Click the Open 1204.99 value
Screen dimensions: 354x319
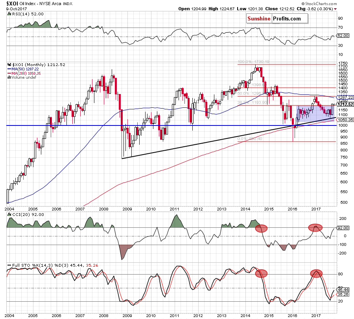click(192, 9)
